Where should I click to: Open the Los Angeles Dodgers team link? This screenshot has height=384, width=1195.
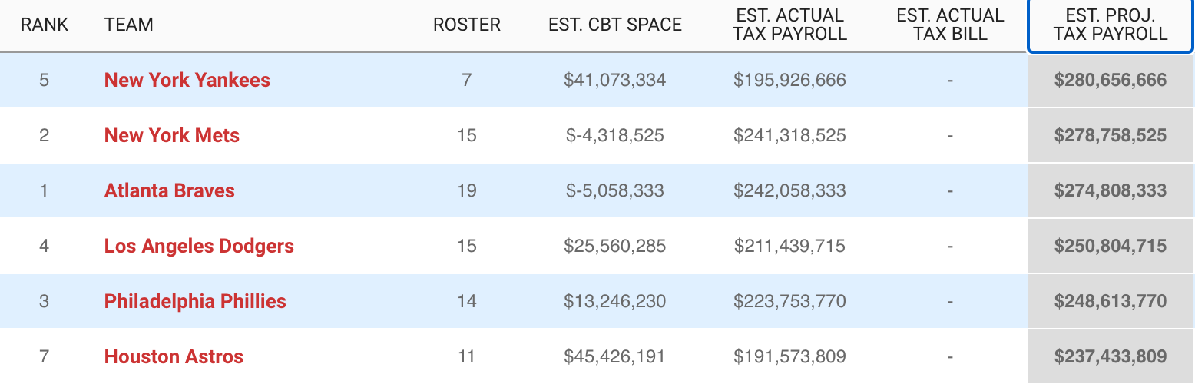[x=199, y=246]
